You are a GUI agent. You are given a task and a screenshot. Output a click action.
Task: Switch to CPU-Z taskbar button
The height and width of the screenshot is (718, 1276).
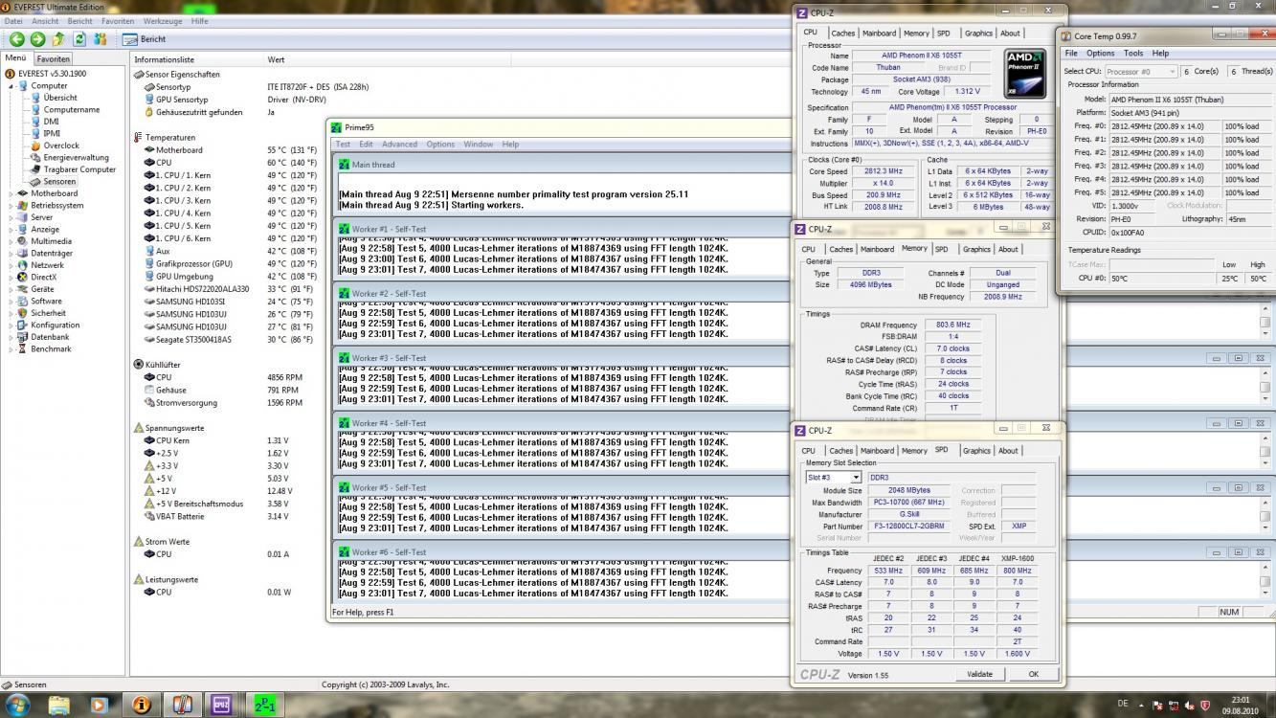[222, 705]
